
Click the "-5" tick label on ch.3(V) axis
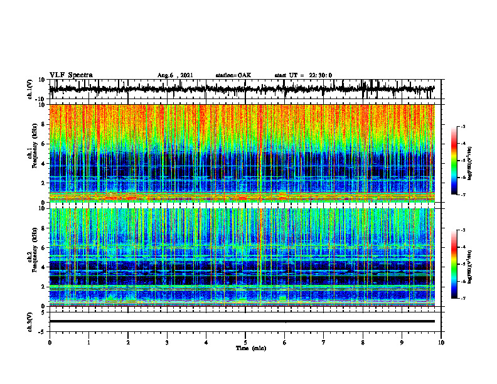[x=43, y=332]
